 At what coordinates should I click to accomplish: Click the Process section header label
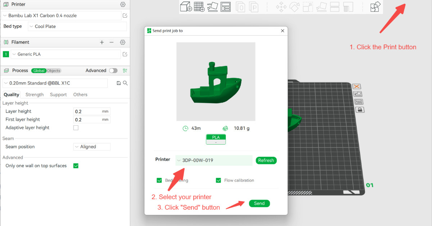20,71
